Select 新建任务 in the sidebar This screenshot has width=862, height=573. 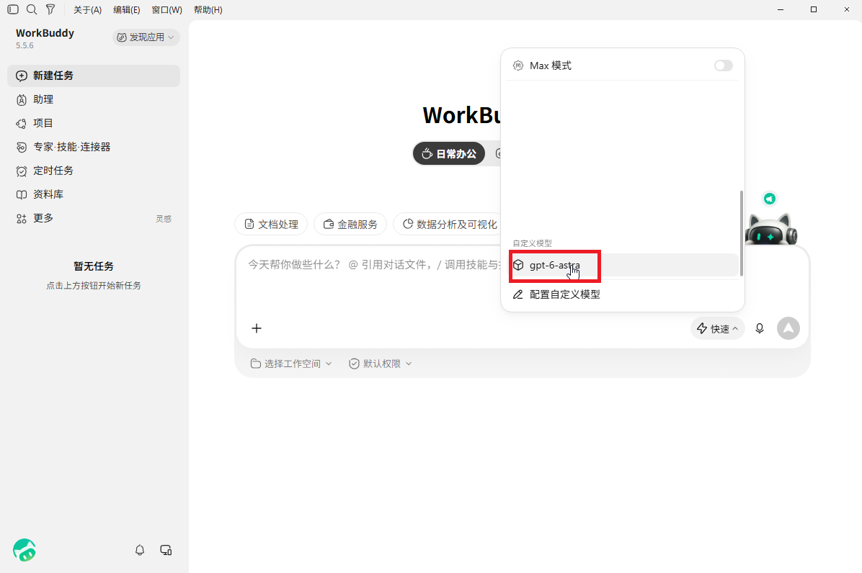pos(94,76)
